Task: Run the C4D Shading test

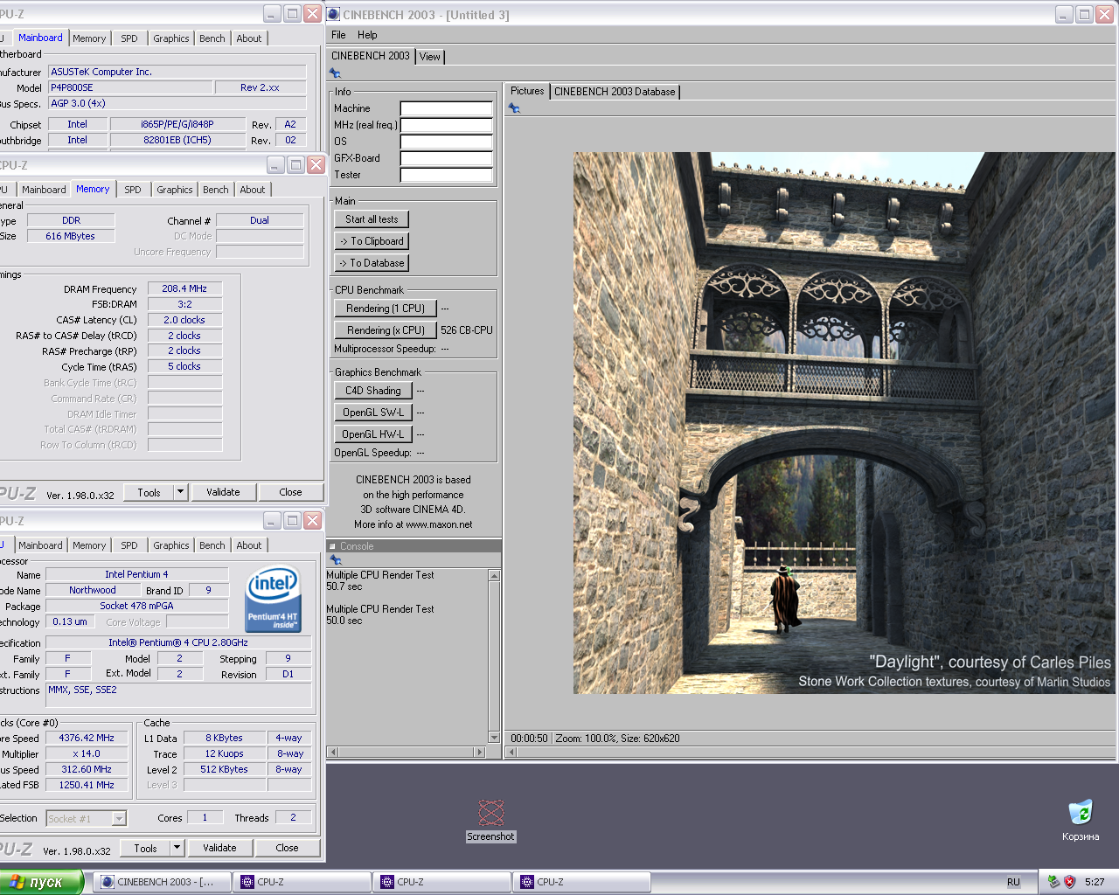Action: (x=373, y=391)
